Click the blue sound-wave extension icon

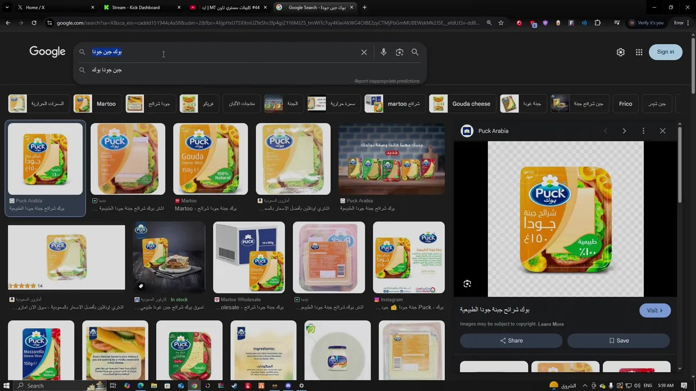[x=584, y=23]
